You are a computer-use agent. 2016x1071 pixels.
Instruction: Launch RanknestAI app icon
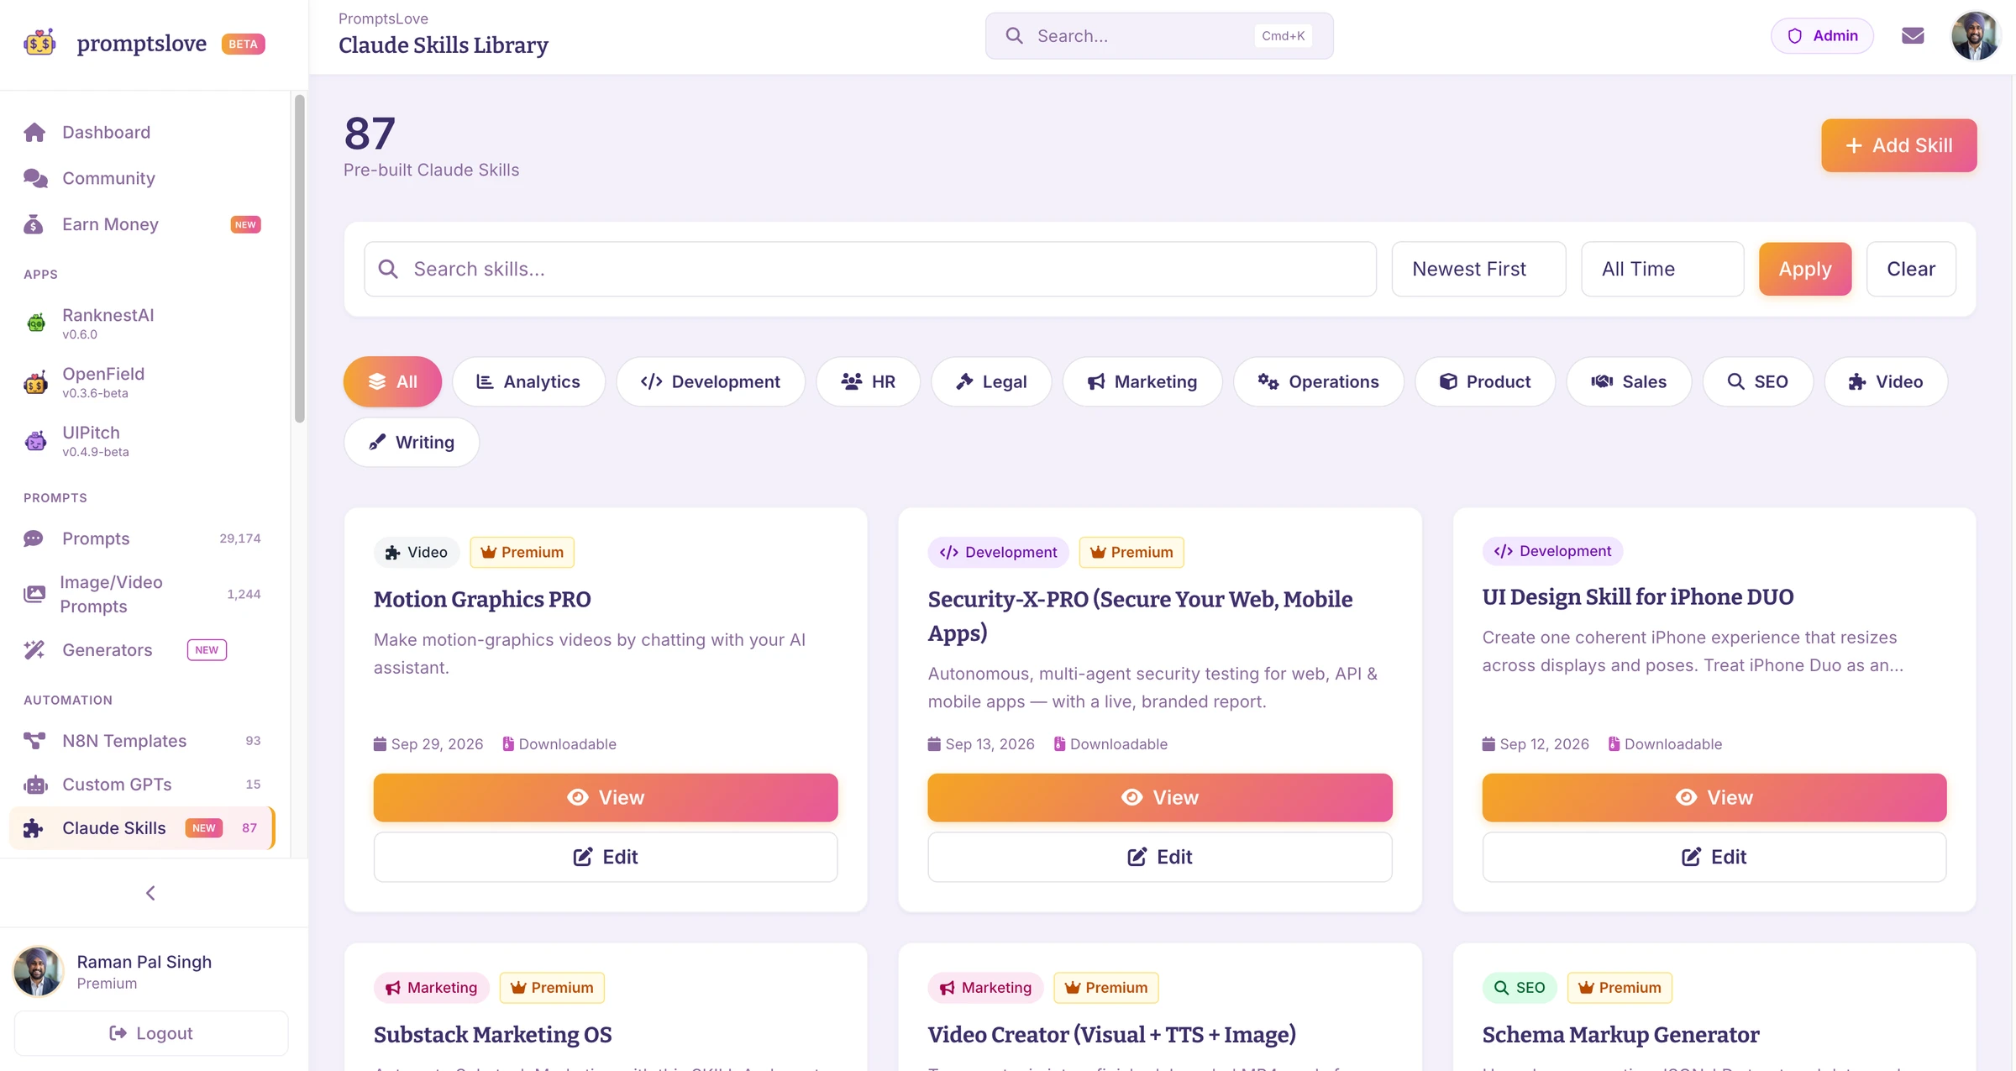[x=35, y=323]
